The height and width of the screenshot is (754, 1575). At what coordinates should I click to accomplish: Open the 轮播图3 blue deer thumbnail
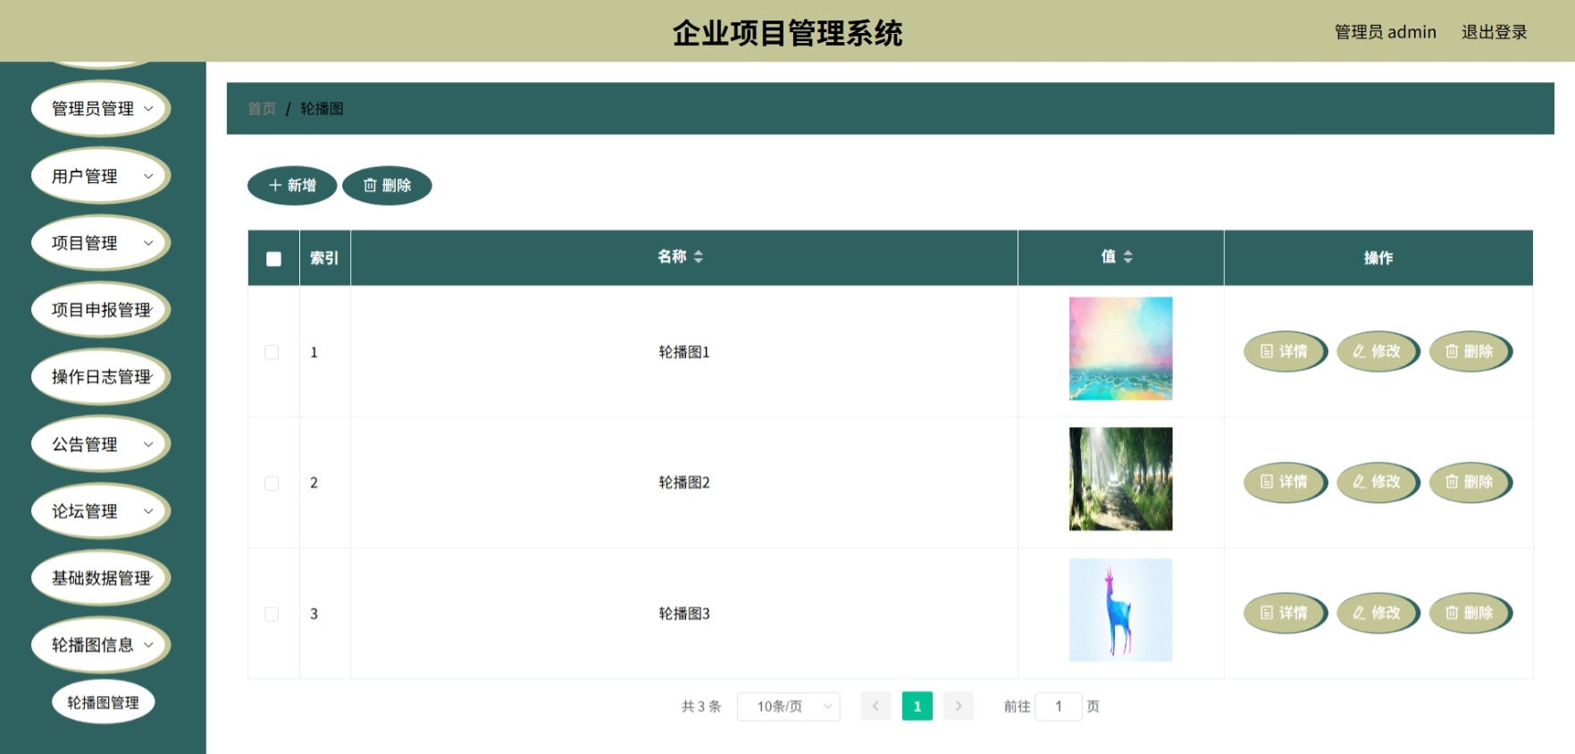pos(1120,610)
